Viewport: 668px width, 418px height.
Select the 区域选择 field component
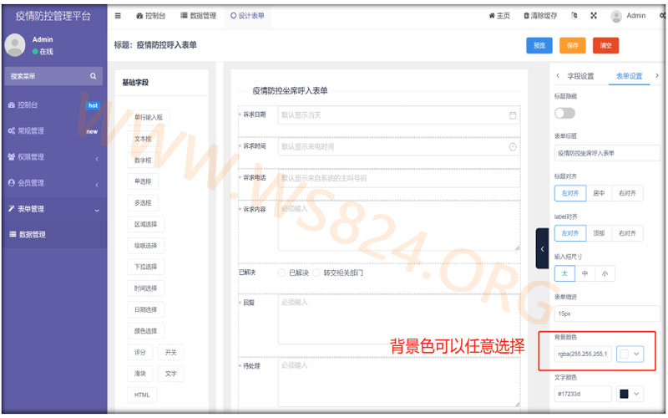(145, 224)
